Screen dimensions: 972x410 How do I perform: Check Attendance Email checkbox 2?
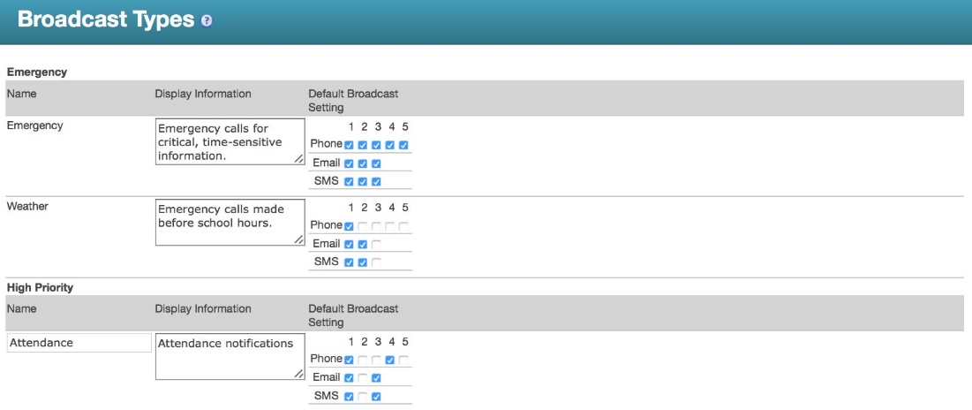363,378
